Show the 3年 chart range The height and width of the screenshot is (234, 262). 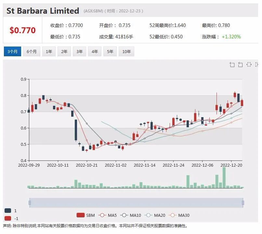coord(79,51)
